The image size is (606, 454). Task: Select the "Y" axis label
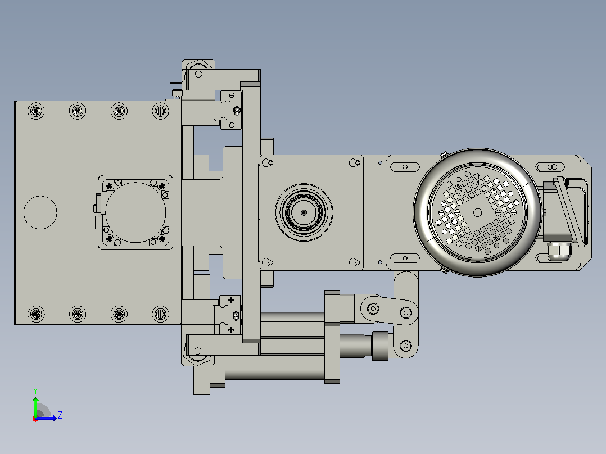[x=35, y=391]
